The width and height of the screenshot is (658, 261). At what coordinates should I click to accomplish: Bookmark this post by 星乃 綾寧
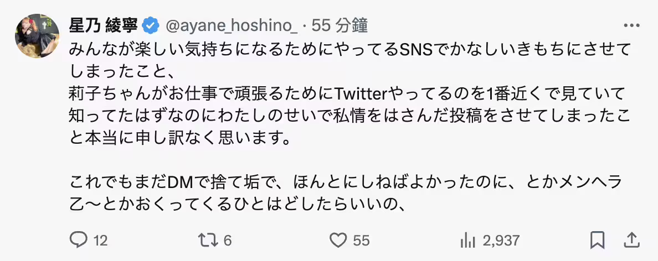597,240
